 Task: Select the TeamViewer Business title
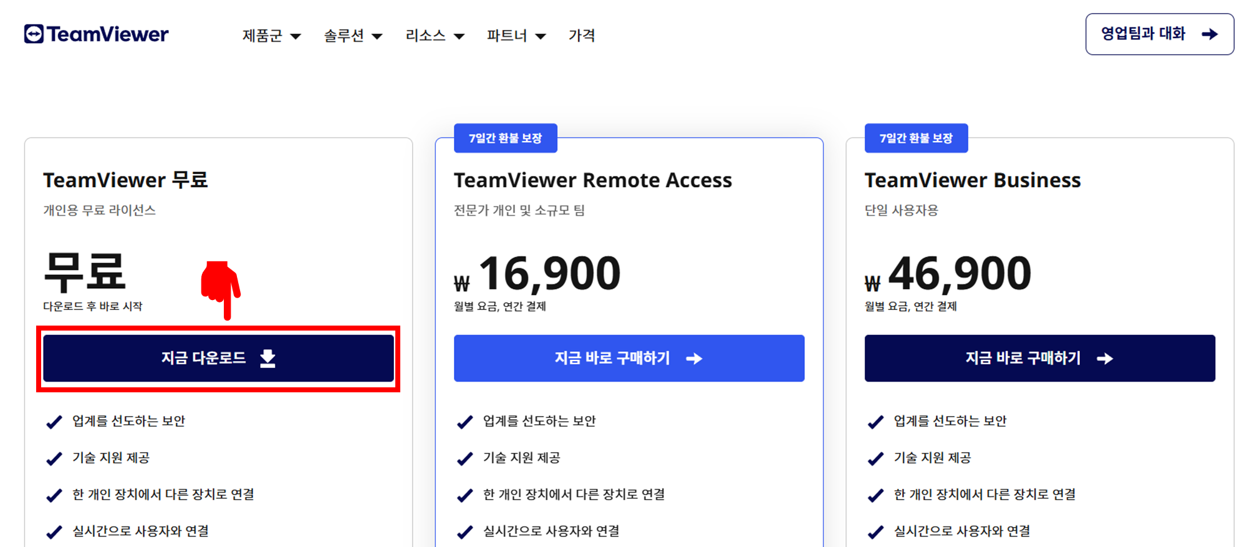[973, 180]
